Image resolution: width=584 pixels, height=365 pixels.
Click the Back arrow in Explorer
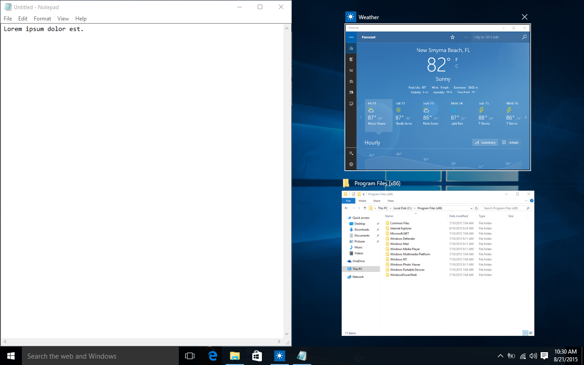(347, 208)
